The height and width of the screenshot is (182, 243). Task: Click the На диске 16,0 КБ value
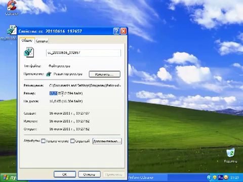tap(66, 101)
